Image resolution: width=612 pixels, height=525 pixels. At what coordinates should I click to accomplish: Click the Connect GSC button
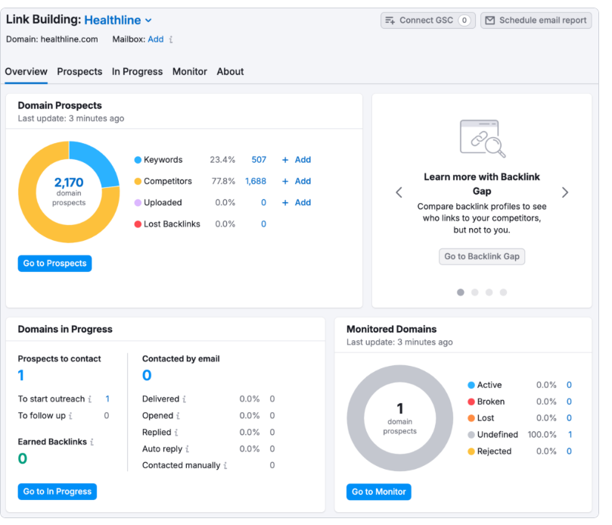point(427,20)
